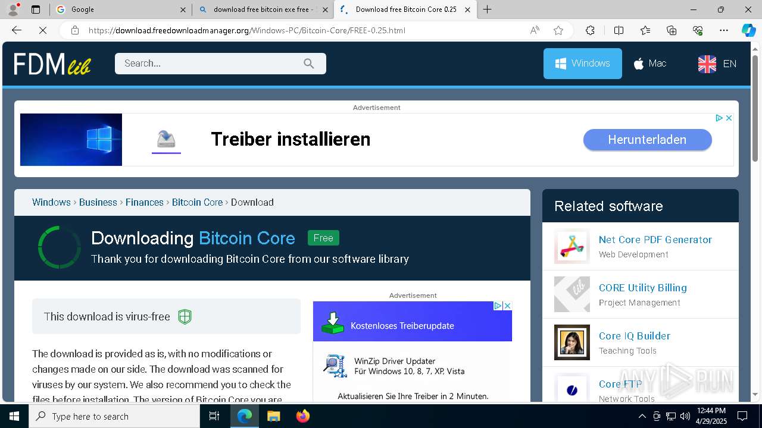Open the notifications center
This screenshot has width=762, height=428.
(x=742, y=416)
